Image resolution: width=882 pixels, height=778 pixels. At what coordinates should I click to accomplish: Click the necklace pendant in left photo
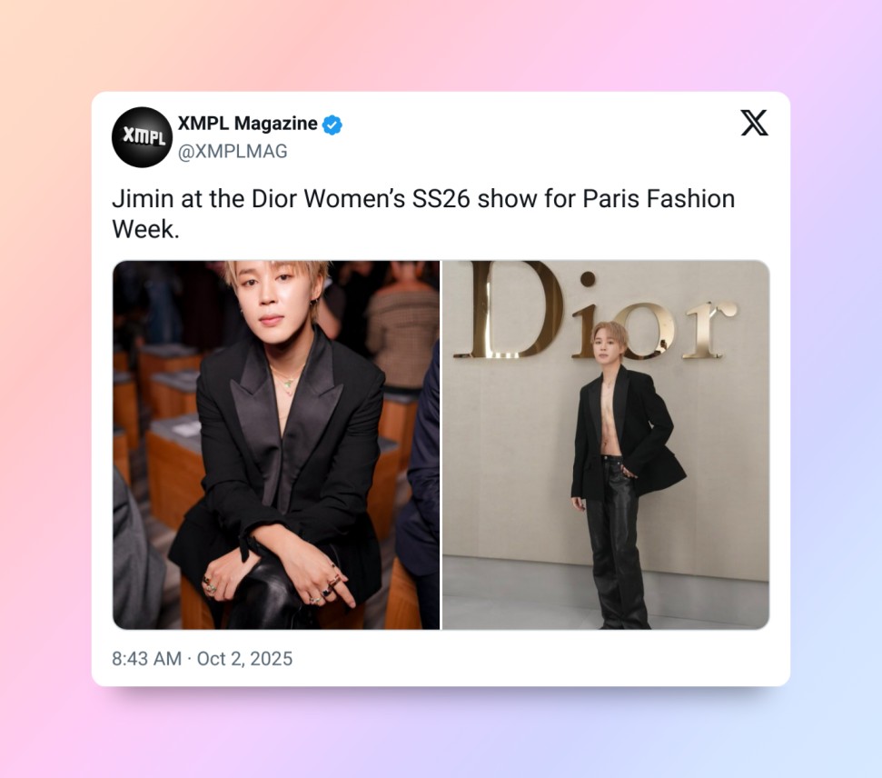point(289,383)
